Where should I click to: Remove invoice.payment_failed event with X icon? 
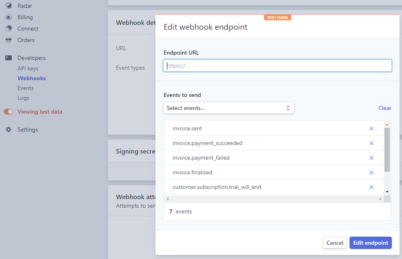click(371, 158)
